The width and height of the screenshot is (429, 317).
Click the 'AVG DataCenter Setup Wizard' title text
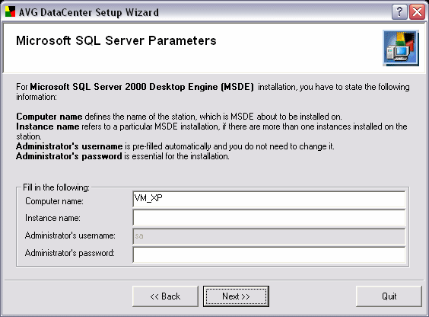pos(89,12)
